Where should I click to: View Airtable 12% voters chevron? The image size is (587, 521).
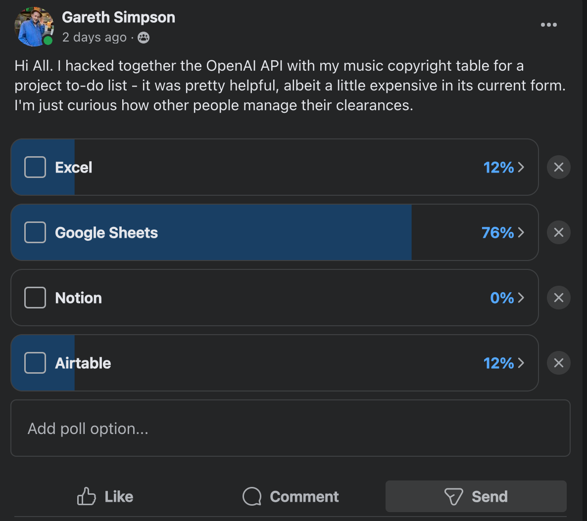[x=521, y=363]
